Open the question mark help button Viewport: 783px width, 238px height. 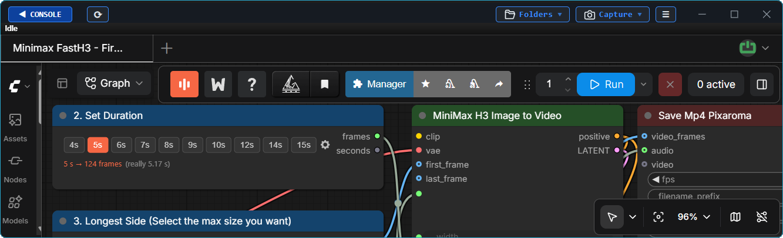pyautogui.click(x=252, y=84)
